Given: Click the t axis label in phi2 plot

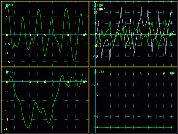Looking at the screenshot, I should (x=85, y=79).
